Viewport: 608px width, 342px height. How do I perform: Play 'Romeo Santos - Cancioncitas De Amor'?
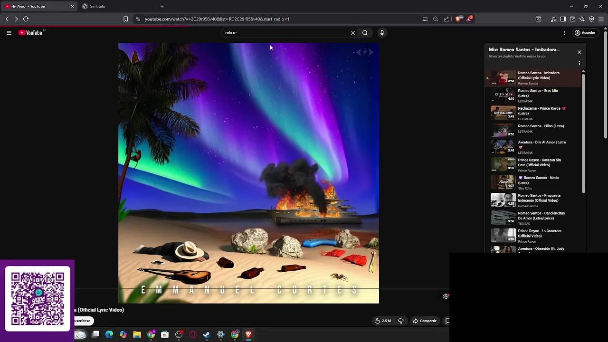[533, 218]
